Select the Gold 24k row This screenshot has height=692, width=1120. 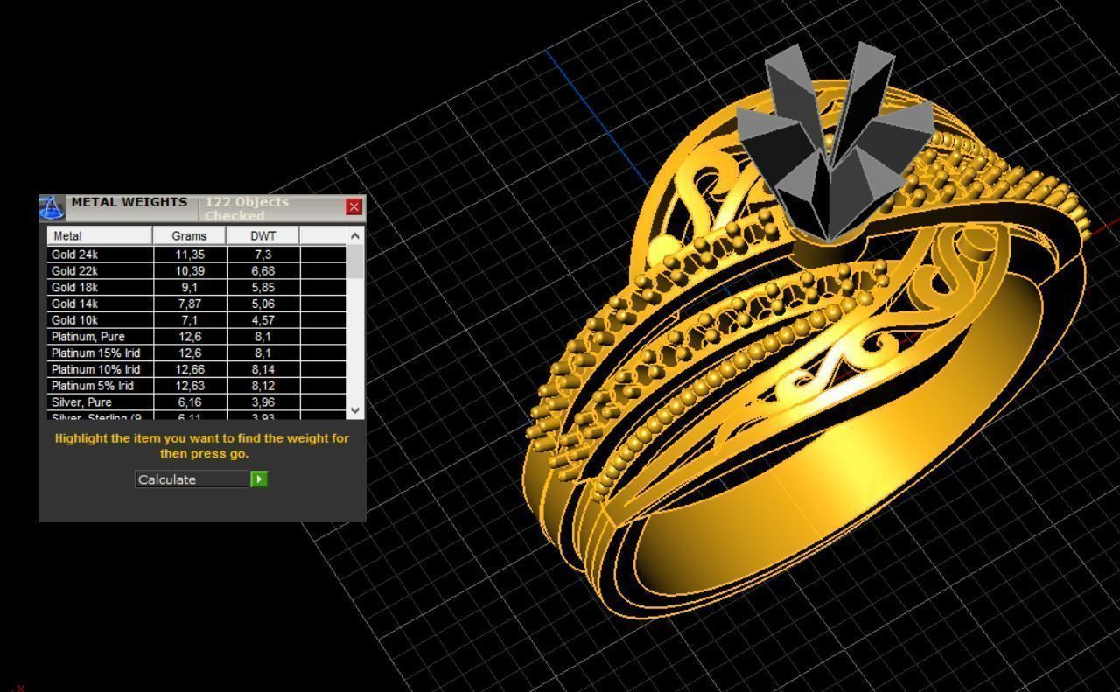[197, 255]
